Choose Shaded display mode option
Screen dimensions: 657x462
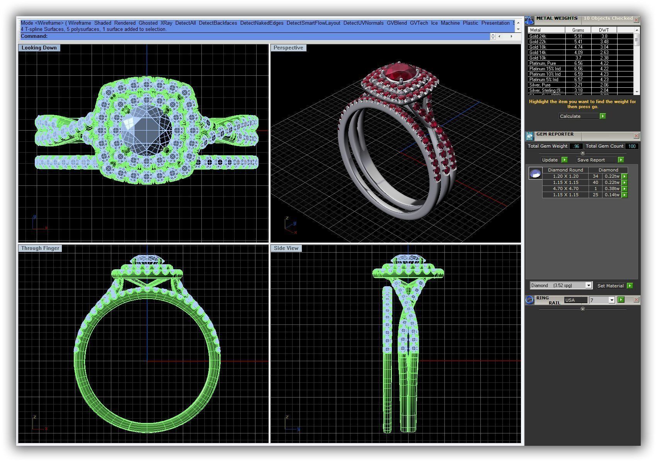pos(103,23)
